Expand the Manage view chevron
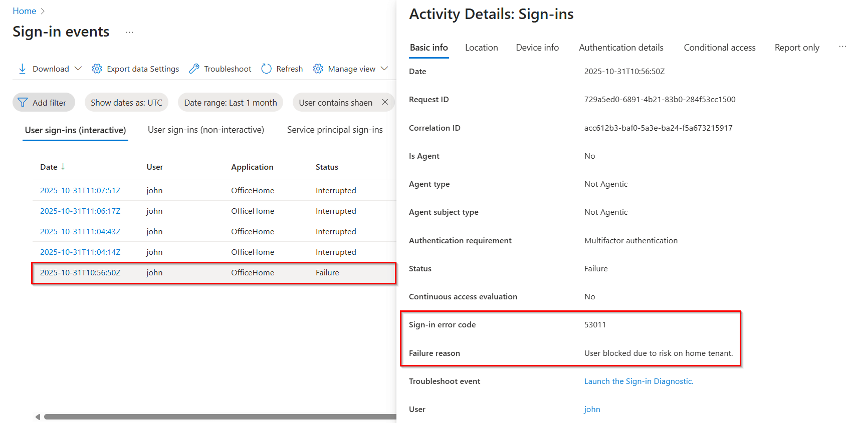 384,69
